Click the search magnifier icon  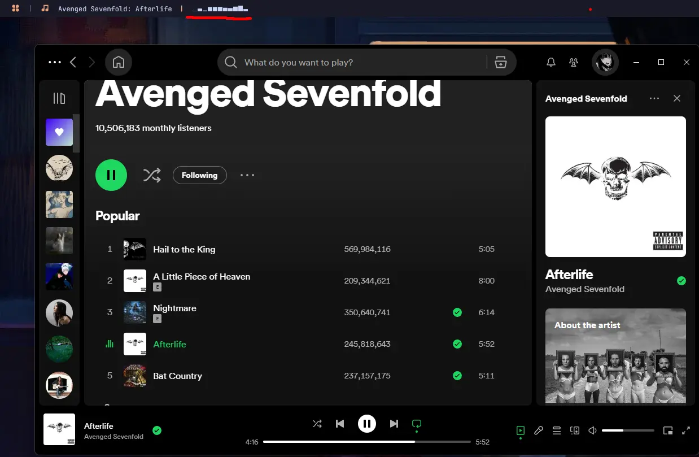231,62
